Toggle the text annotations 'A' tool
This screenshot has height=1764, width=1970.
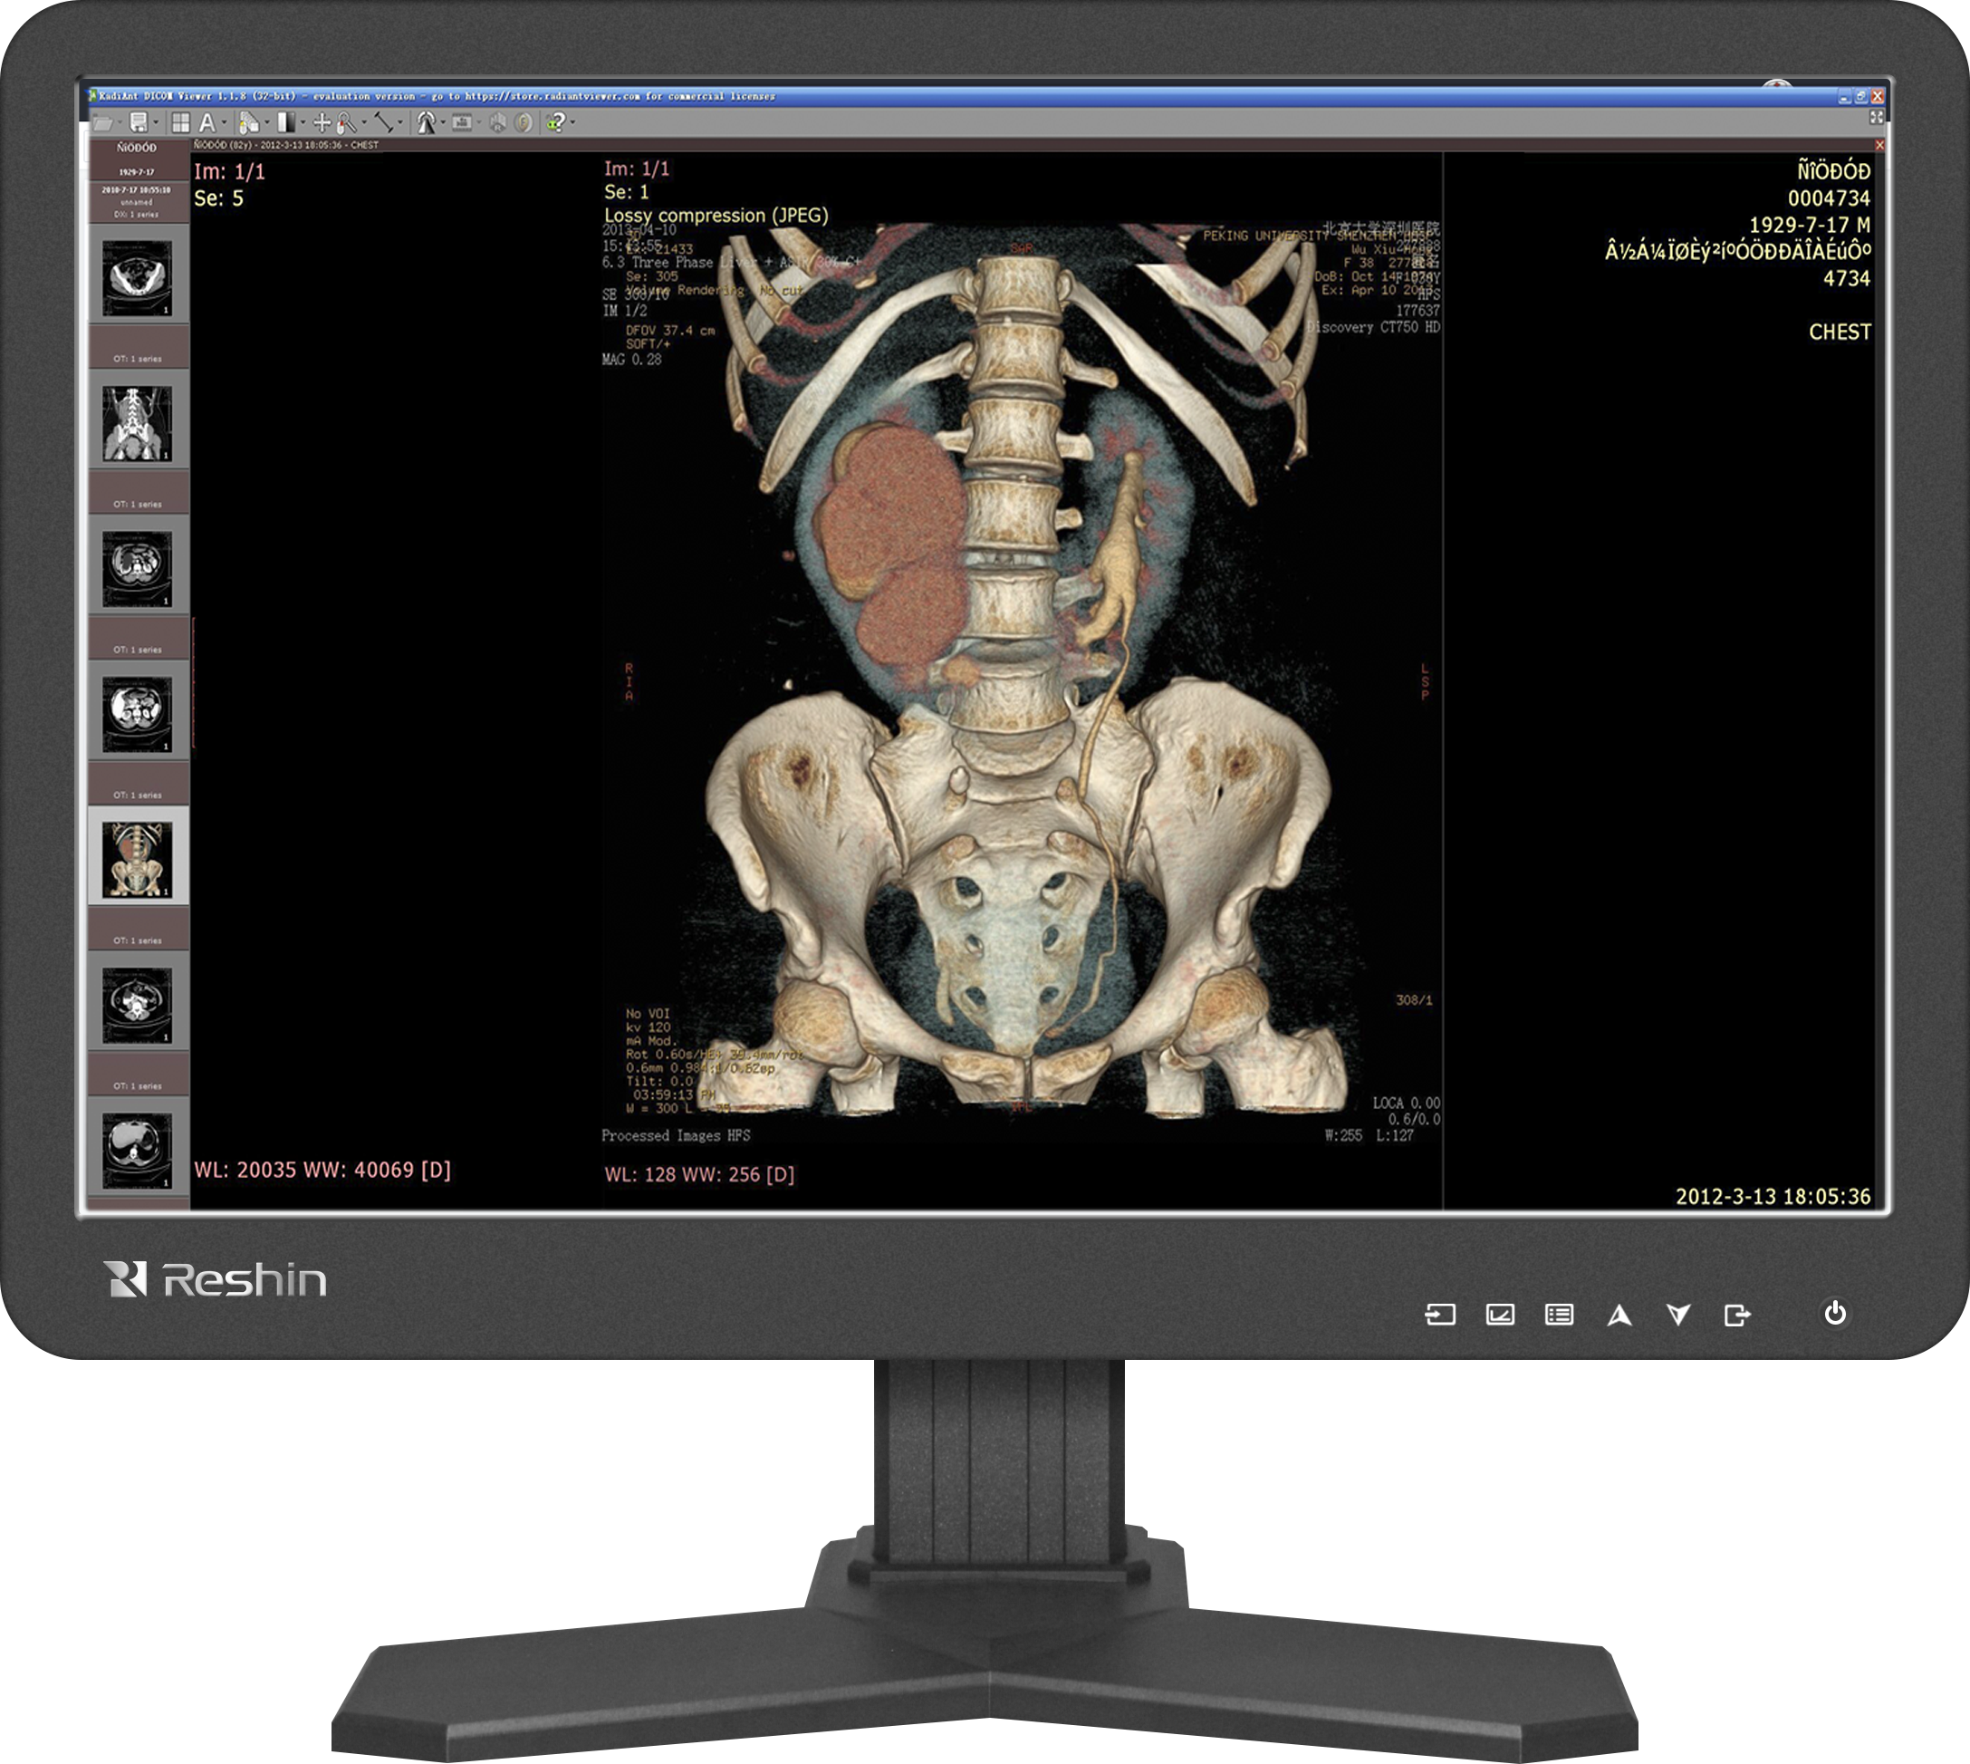click(207, 123)
